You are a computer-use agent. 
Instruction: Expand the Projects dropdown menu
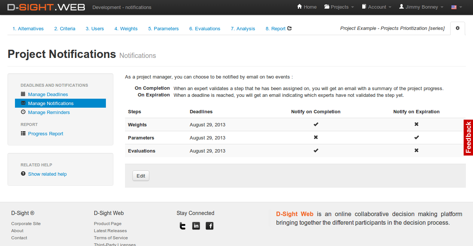pos(339,7)
